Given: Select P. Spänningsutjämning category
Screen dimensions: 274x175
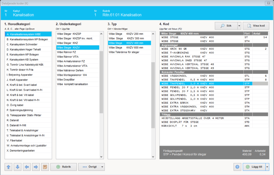Looking at the screenshot, I should [x=28, y=110].
